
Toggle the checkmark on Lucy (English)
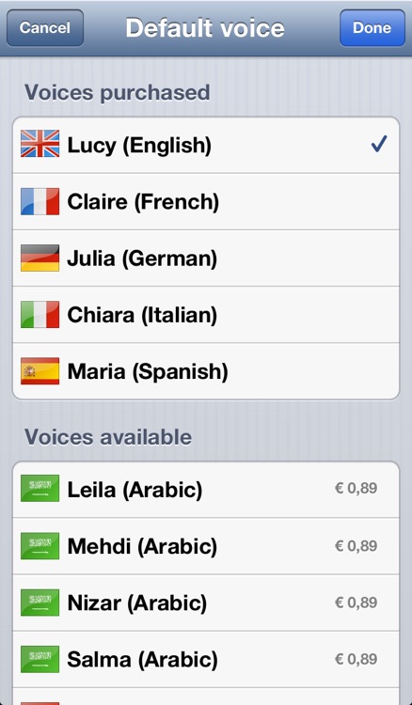pyautogui.click(x=379, y=145)
